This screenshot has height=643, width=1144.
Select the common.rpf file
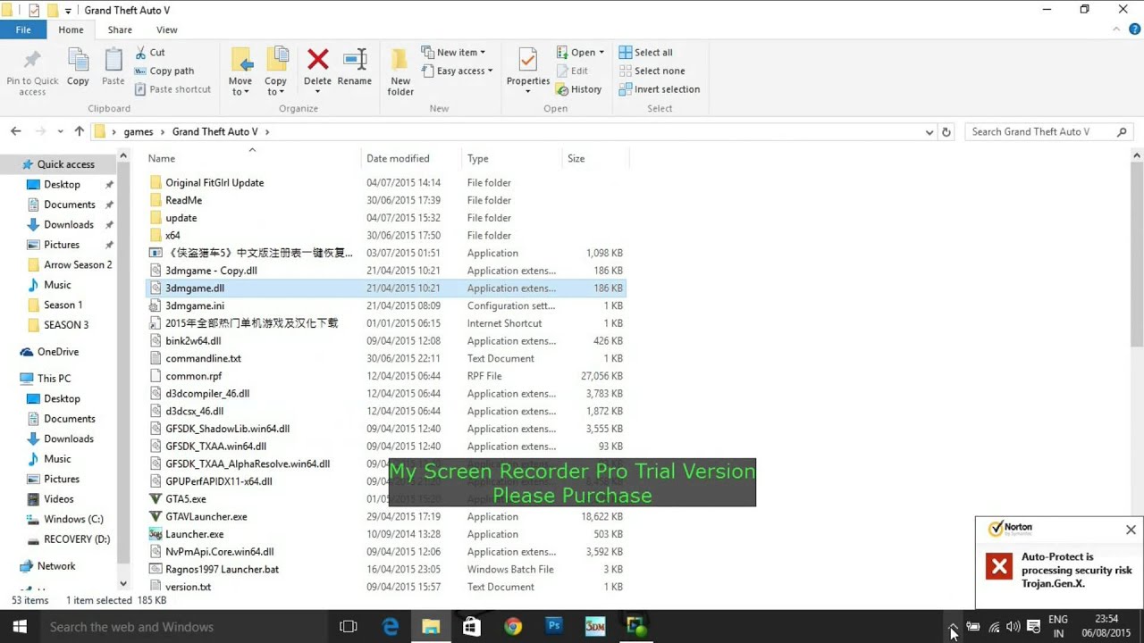tap(193, 376)
